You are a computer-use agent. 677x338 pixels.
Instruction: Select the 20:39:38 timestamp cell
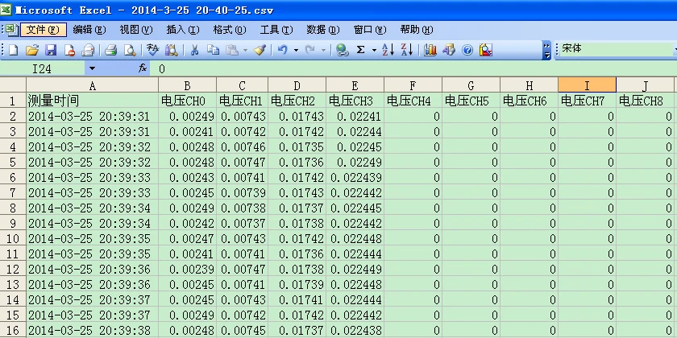93,331
